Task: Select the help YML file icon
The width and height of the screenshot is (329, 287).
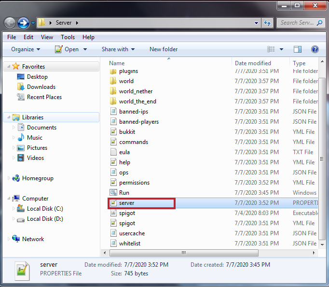Action: (x=113, y=162)
